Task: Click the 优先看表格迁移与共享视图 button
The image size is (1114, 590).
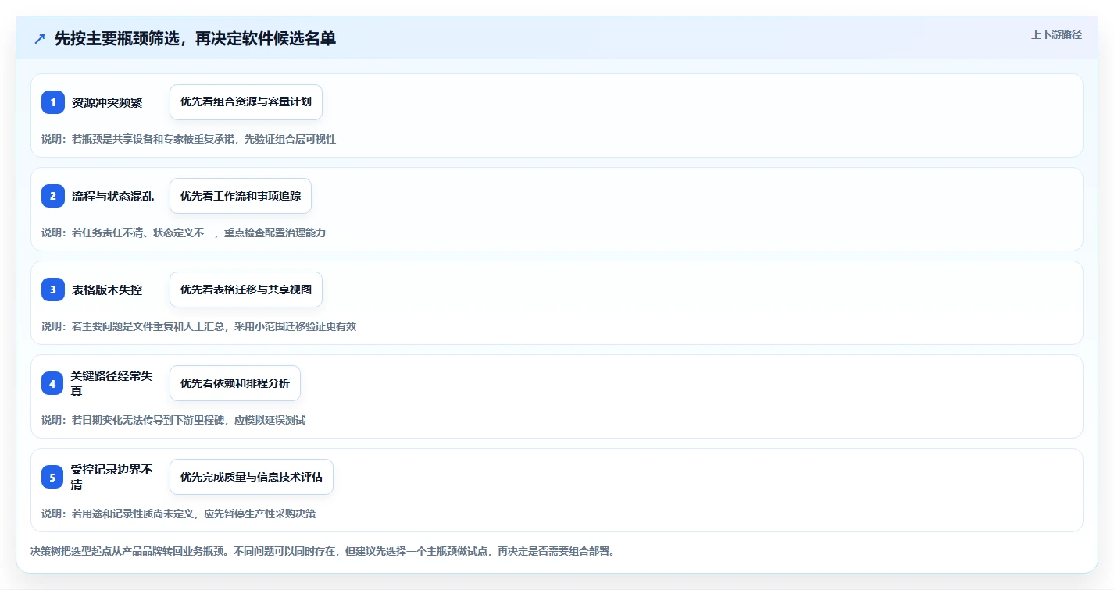Action: tap(246, 290)
